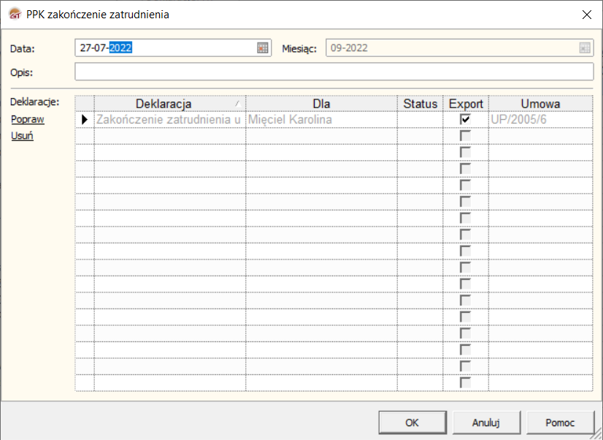Select cell 'Zakończenie zatrudnienia u'
The width and height of the screenshot is (603, 440).
[x=170, y=120]
